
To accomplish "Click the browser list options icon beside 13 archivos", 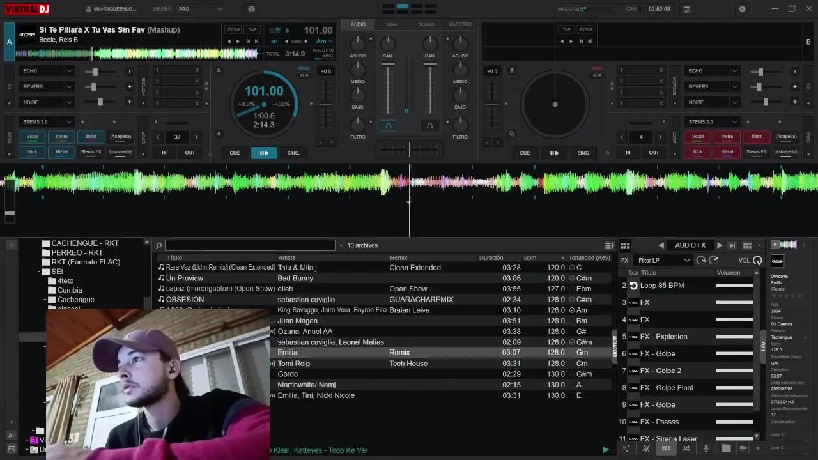I will click(609, 245).
